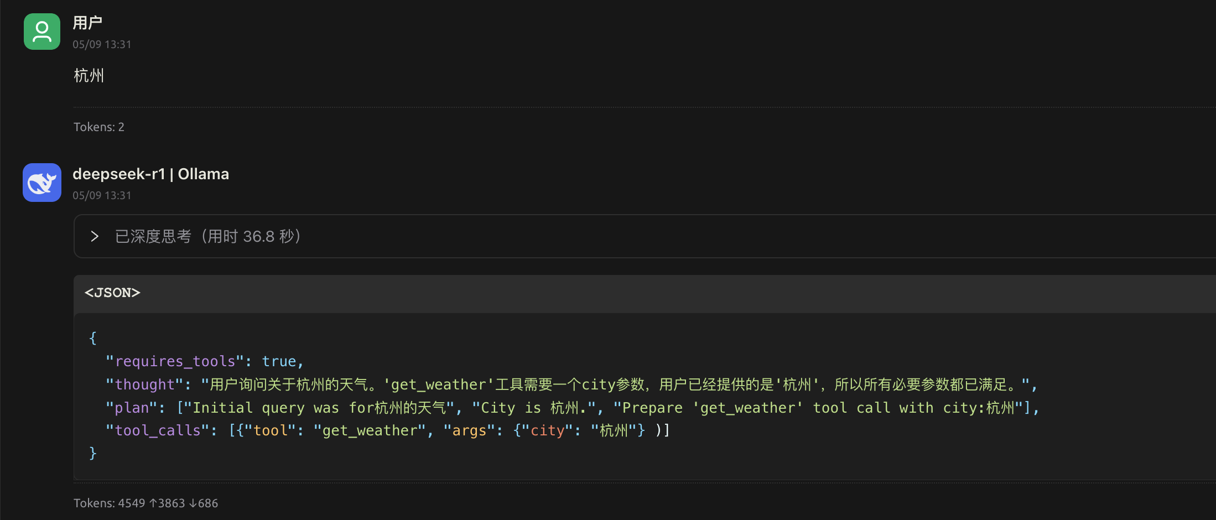Image resolution: width=1216 pixels, height=520 pixels.
Task: Select the deepseek-r1 | Ollama model name
Action: coord(150,174)
